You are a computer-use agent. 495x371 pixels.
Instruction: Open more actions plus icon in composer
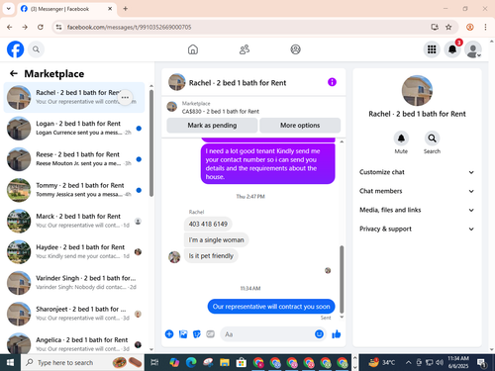pyautogui.click(x=169, y=334)
